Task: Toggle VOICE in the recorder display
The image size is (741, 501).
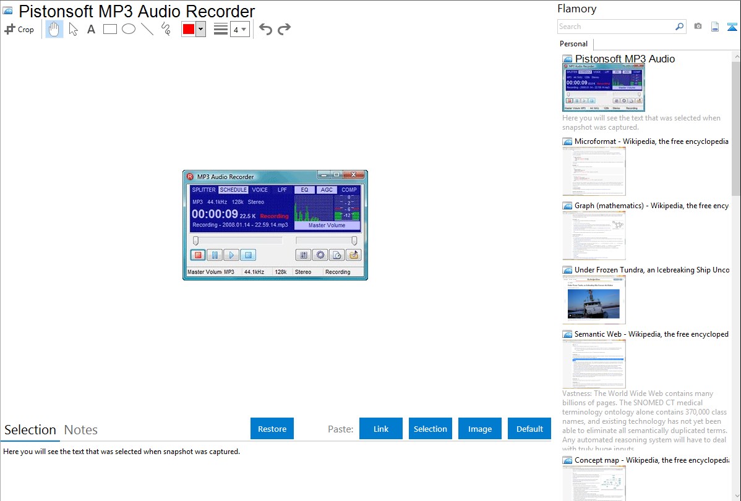Action: click(x=260, y=190)
